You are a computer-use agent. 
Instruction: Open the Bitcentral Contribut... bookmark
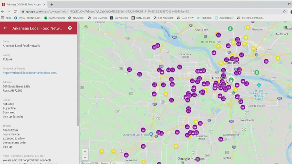(251, 18)
